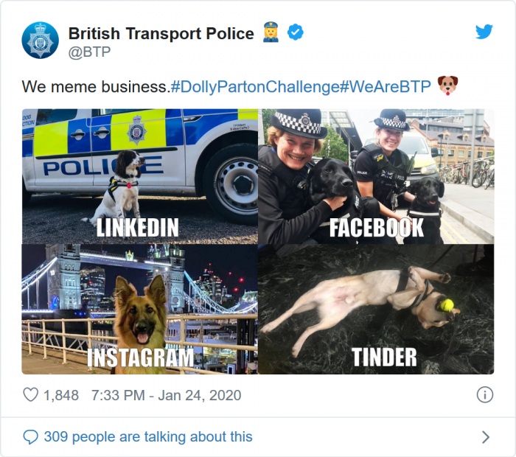Like the tweet with the heart icon
The height and width of the screenshot is (457, 516).
[x=30, y=395]
